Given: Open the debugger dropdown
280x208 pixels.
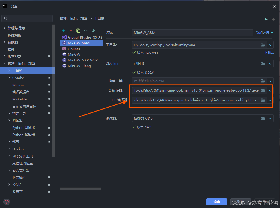Looking at the screenshot, I should pos(270,118).
